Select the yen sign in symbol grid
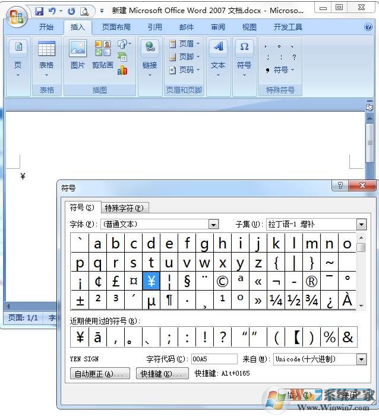This screenshot has width=379, height=416. [x=151, y=281]
